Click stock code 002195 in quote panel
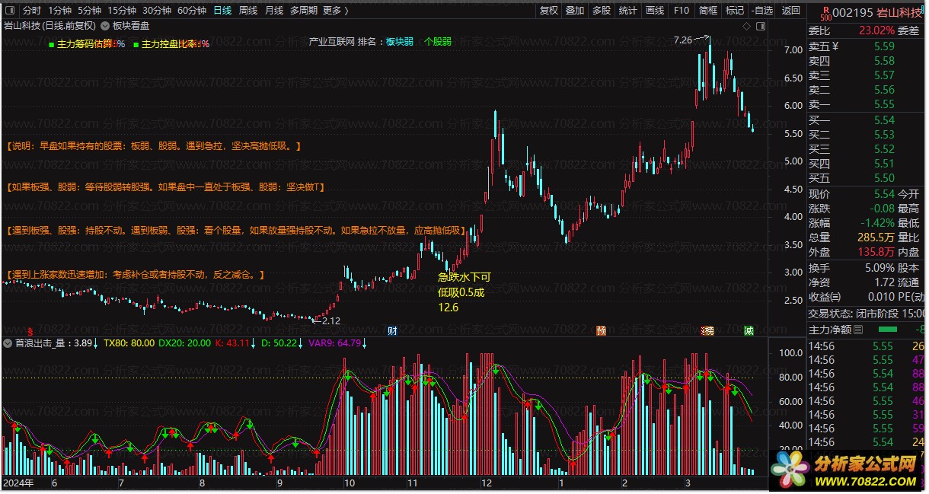Image resolution: width=929 pixels, height=494 pixels. [x=852, y=11]
